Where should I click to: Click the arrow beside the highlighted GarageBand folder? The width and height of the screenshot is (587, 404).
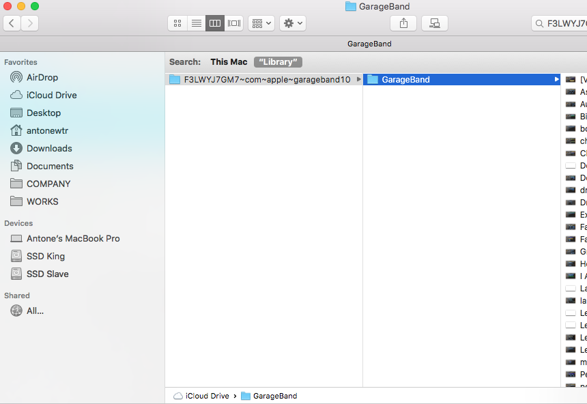(556, 79)
